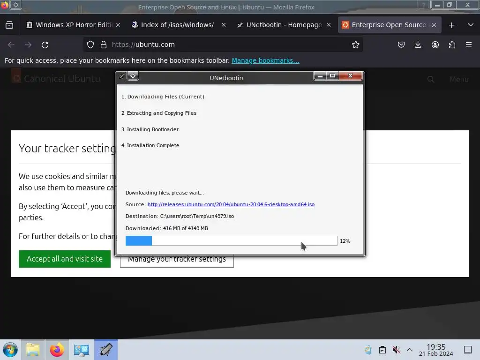
Task: Open the Start menu orb
Action: [x=10, y=350]
